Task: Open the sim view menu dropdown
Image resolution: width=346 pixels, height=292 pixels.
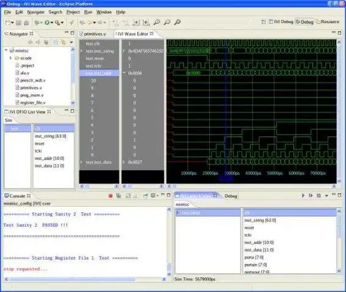Action: coord(326,196)
